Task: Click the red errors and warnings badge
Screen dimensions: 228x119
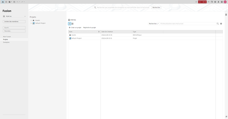Action: (202, 2)
